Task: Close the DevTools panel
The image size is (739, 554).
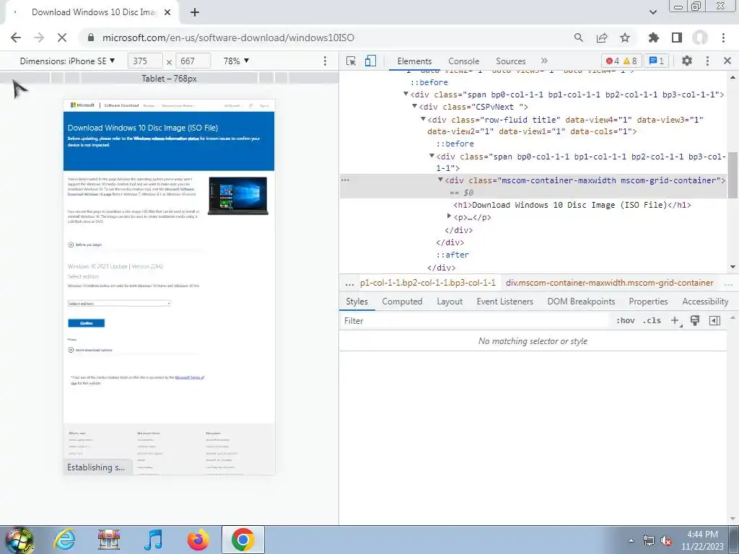Action: point(727,61)
